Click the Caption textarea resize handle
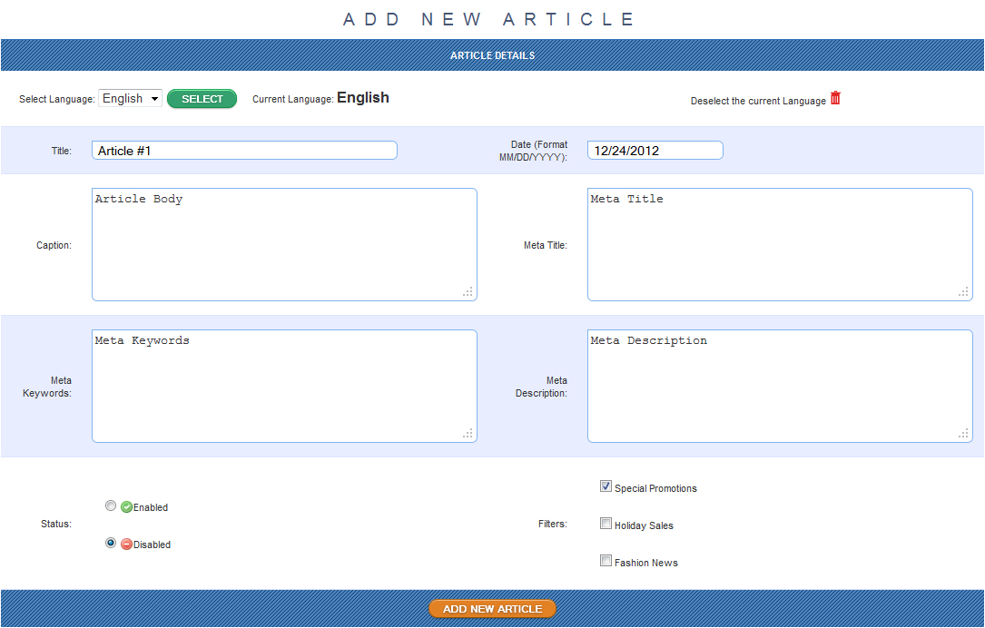 click(x=468, y=291)
